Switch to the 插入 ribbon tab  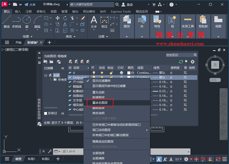(18, 11)
